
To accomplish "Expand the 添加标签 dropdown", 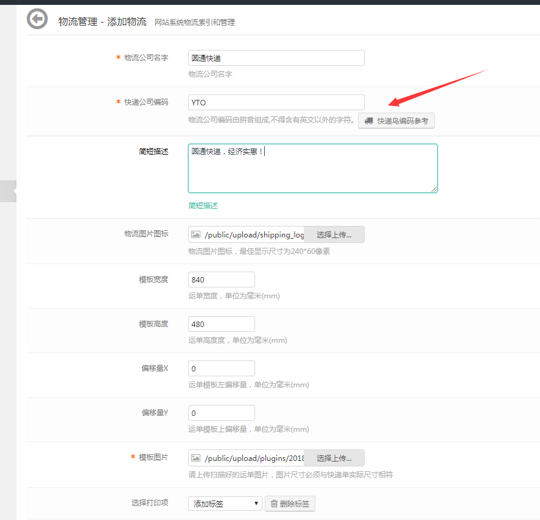I will 225,504.
